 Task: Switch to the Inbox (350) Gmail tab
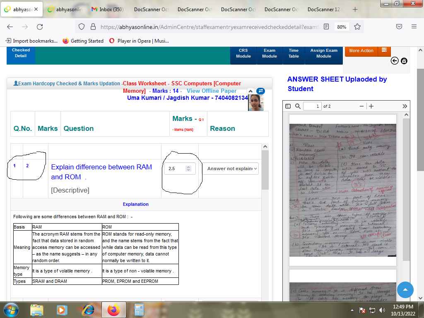107,9
